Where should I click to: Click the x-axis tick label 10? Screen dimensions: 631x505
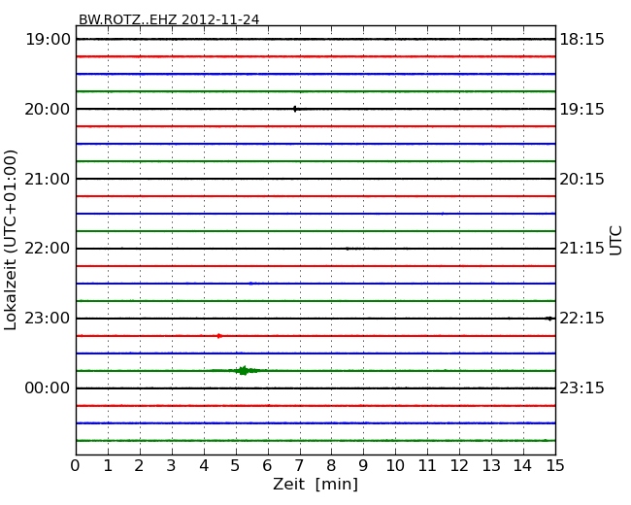(x=395, y=465)
